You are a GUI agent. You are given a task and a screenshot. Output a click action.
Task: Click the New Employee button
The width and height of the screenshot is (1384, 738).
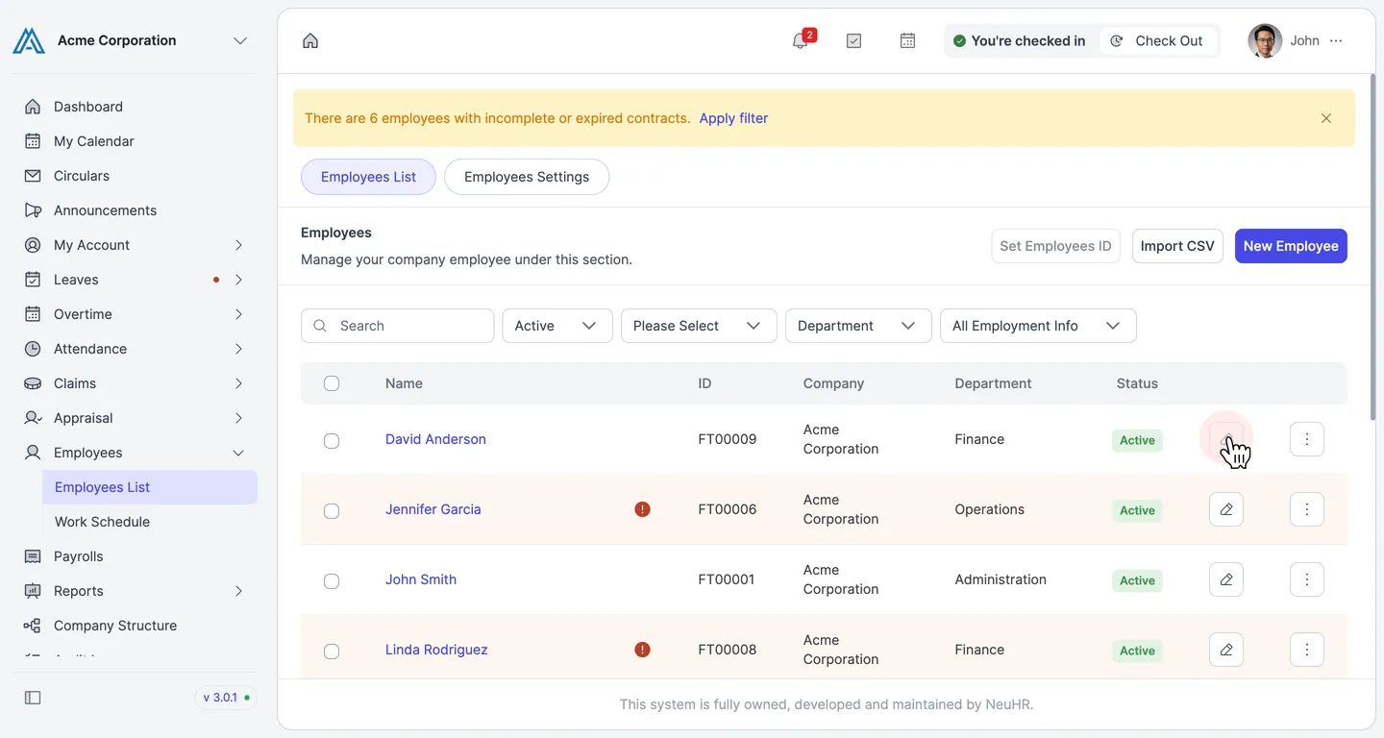tap(1291, 246)
